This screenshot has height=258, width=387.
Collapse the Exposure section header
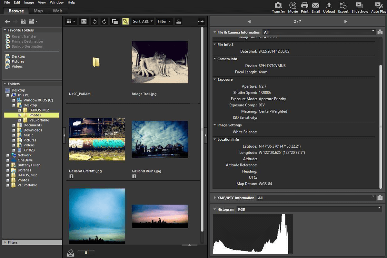point(214,79)
